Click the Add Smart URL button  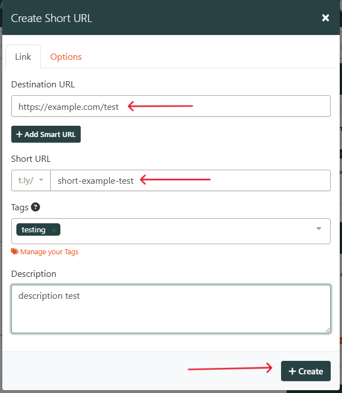46,134
